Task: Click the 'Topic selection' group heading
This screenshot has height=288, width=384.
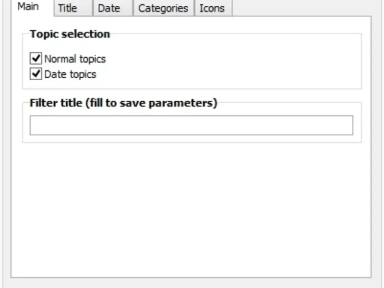Action: (x=70, y=34)
